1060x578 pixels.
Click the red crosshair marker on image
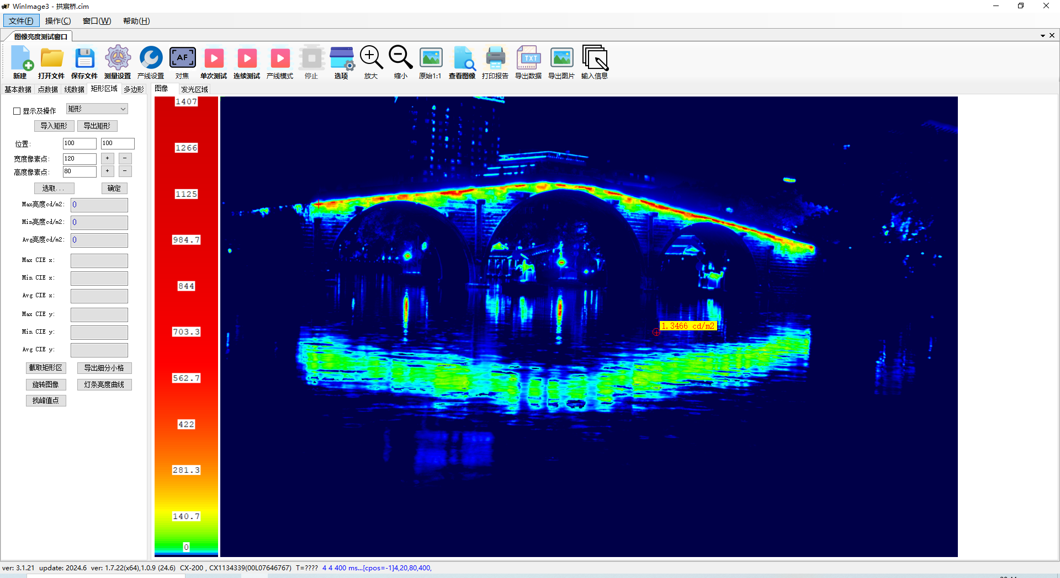[656, 332]
